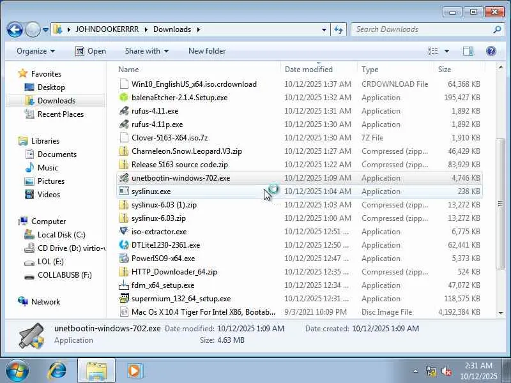The image size is (511, 383).
Task: Expand the view options dropdown arrow
Action: pos(446,51)
